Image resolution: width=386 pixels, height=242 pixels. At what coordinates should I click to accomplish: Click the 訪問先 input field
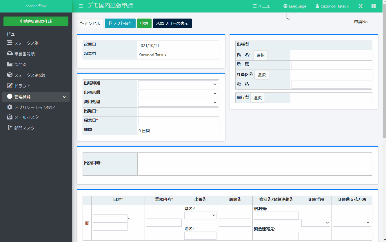235,223
